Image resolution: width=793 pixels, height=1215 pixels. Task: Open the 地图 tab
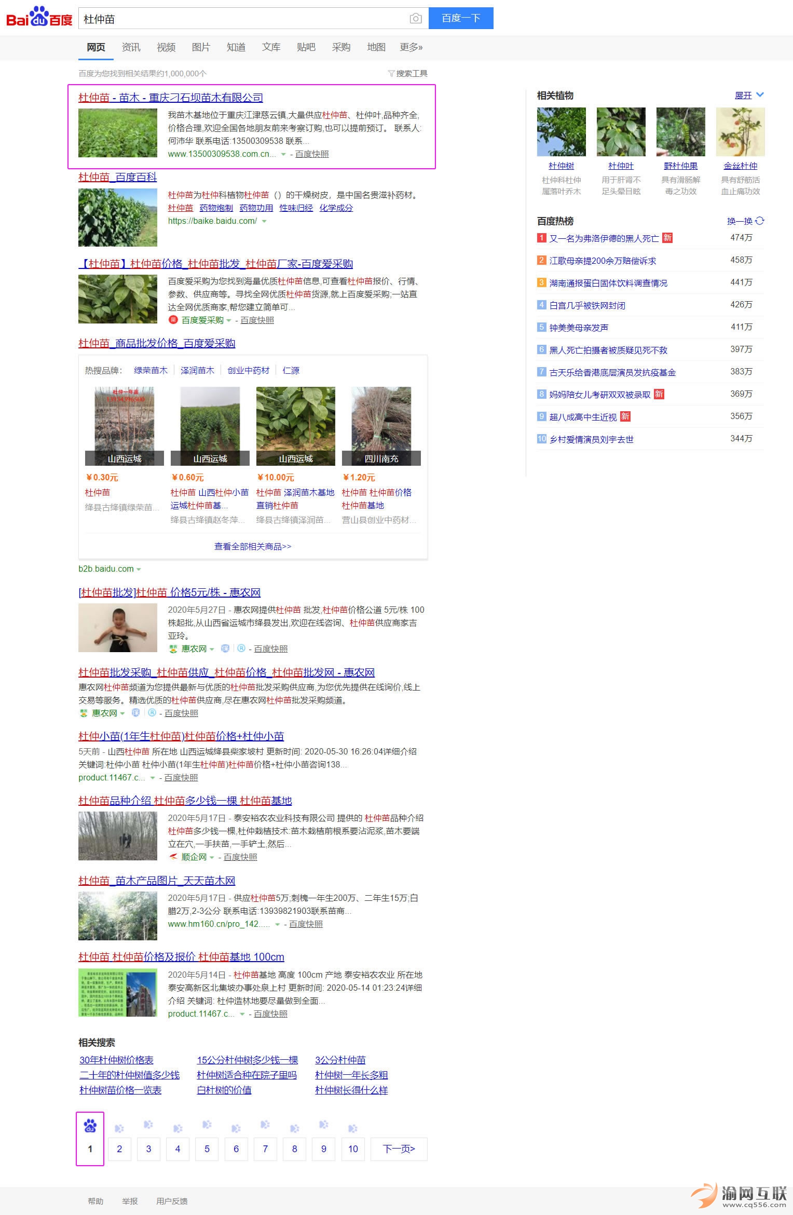pos(376,47)
